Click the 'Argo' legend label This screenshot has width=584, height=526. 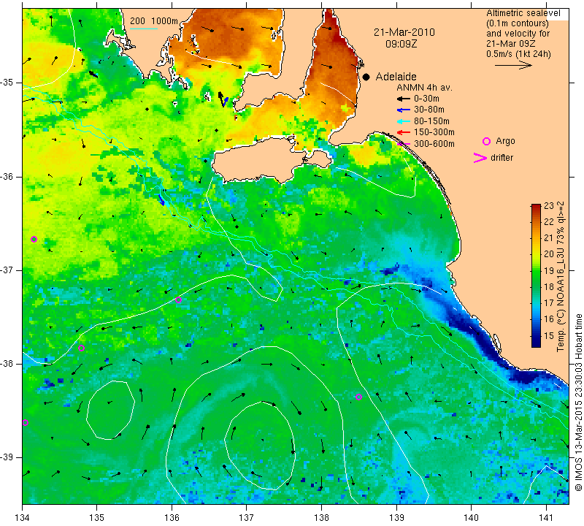pos(505,141)
